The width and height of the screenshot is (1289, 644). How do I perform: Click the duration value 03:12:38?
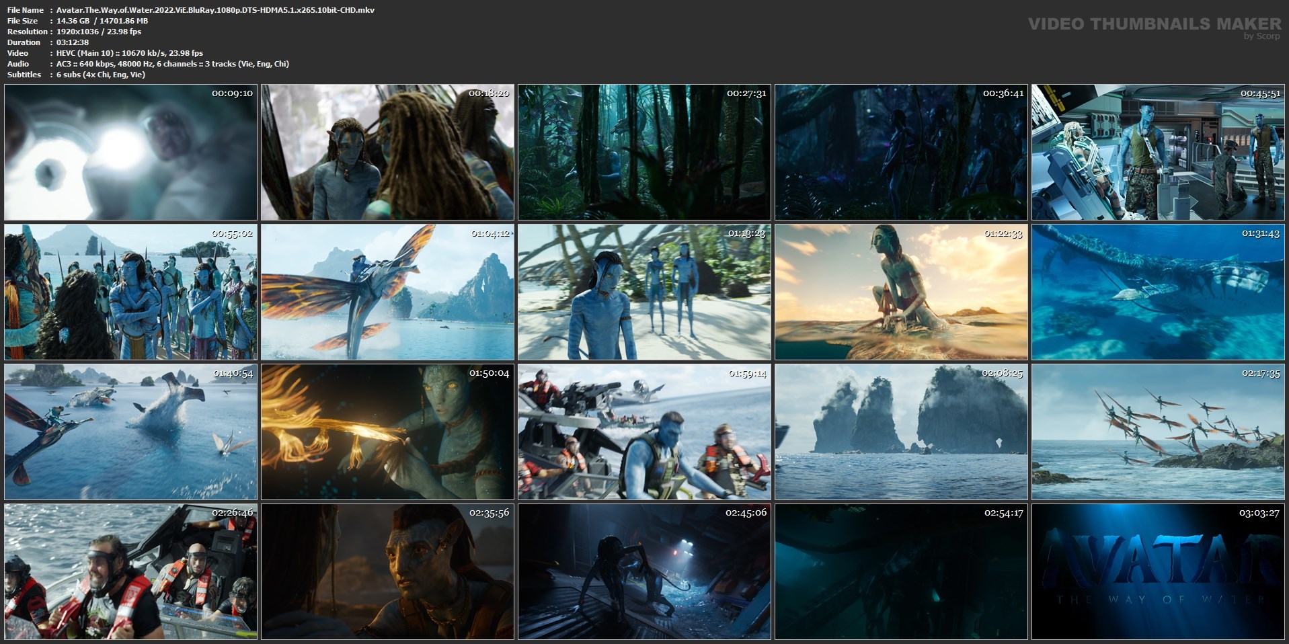73,42
